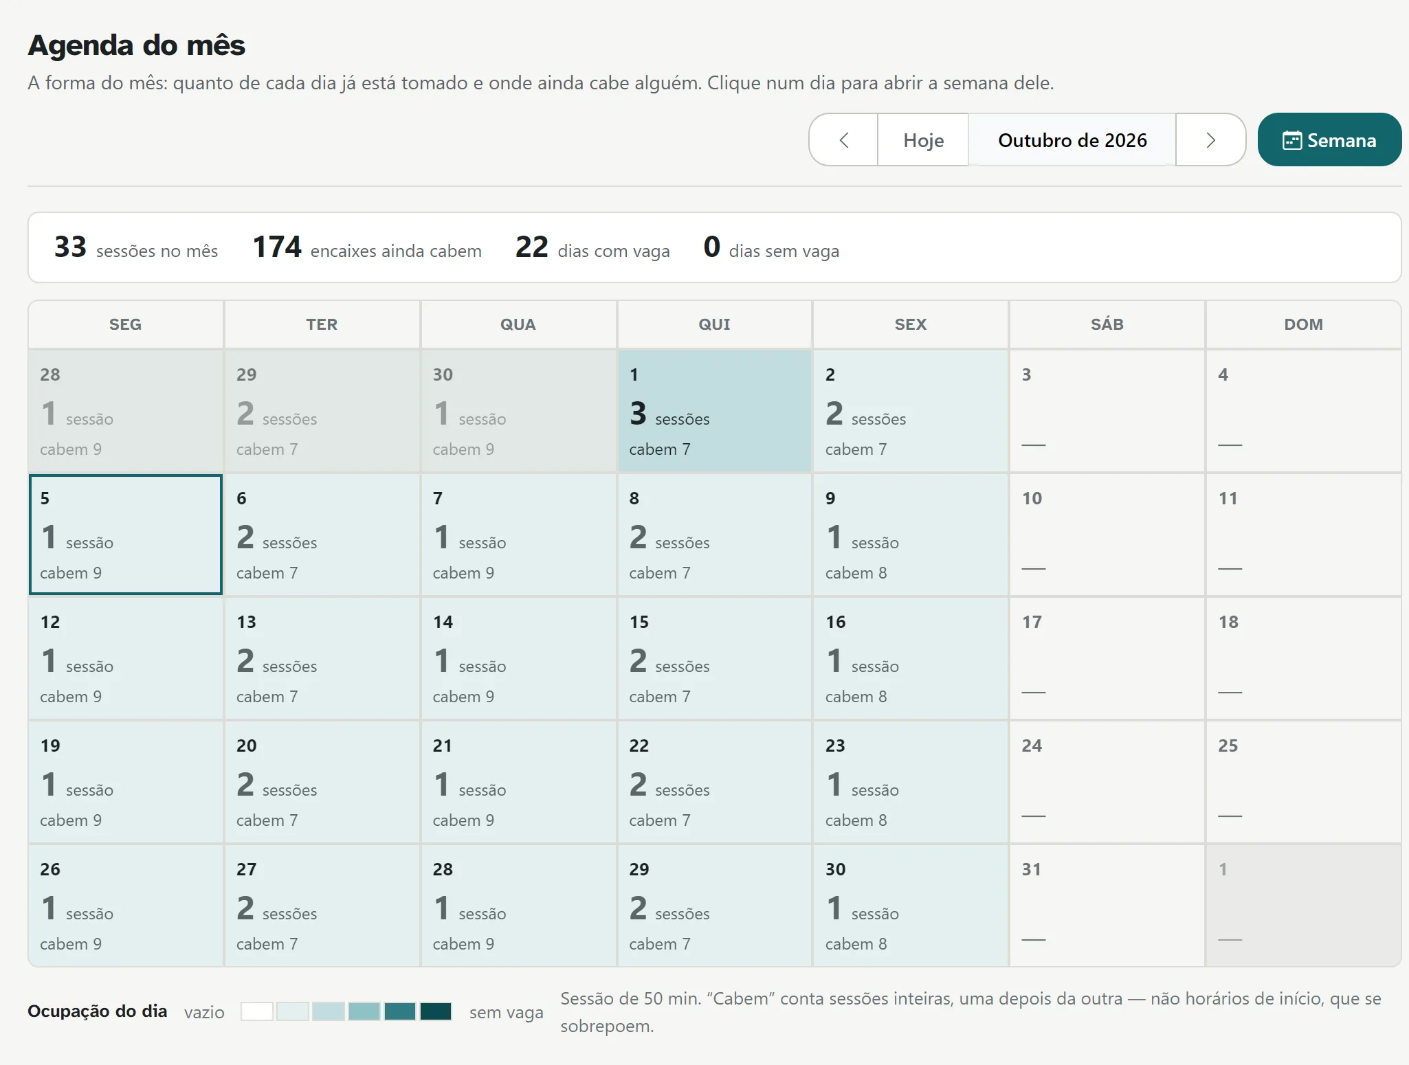Select Thursday day 15 cell
Screen dimensions: 1409x1065
[x=715, y=658]
